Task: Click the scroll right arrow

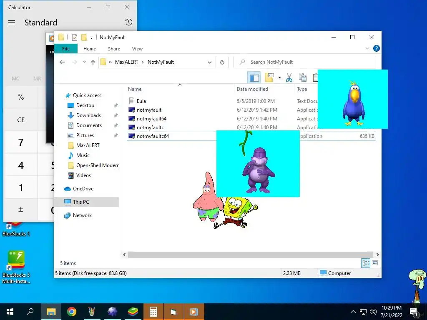Action: [377, 255]
